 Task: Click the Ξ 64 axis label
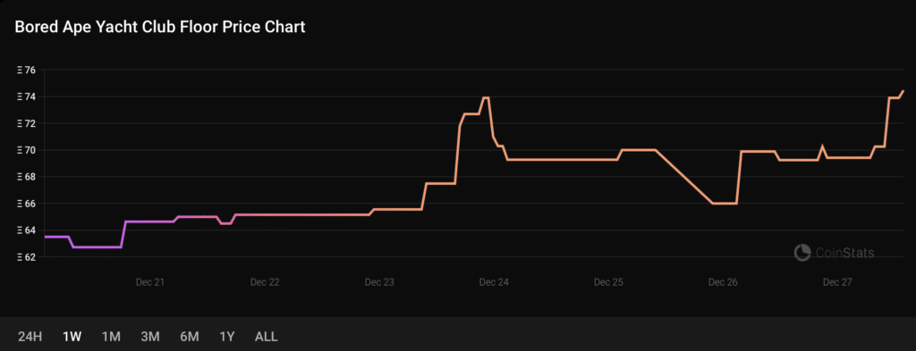(27, 230)
